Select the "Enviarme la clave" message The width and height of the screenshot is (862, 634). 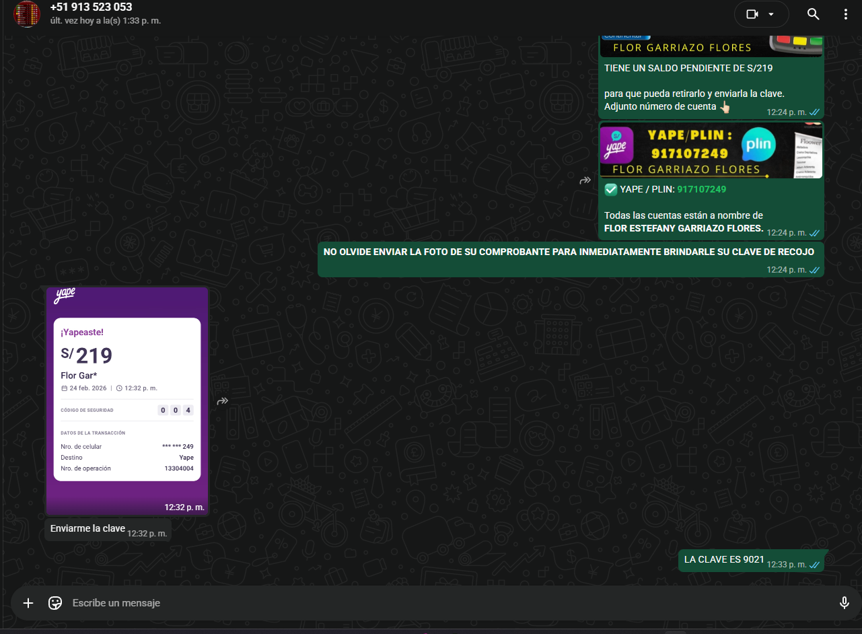tap(87, 529)
